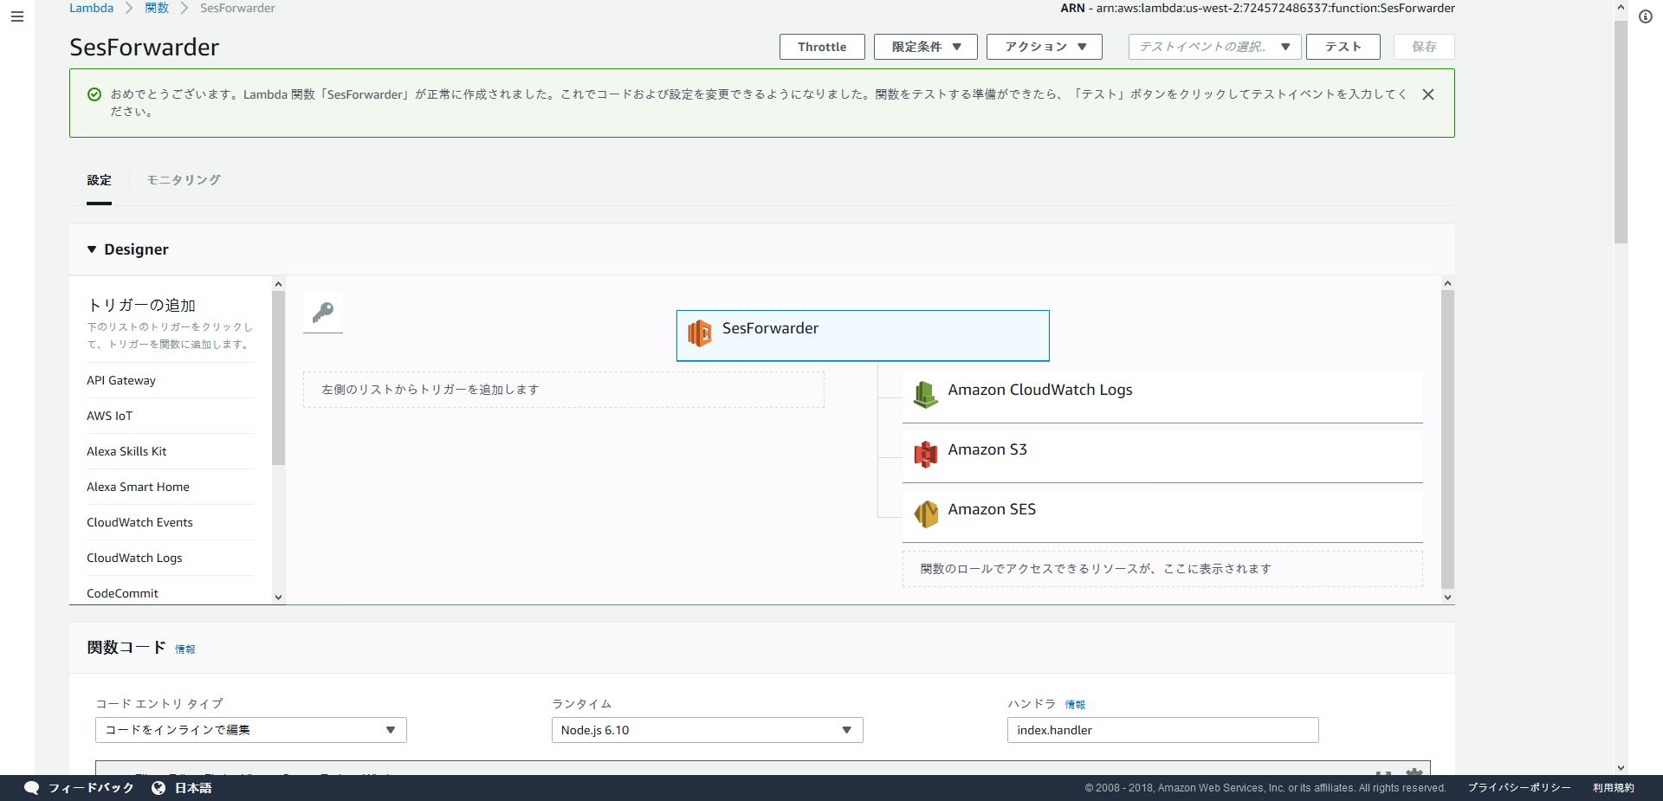
Task: Click the trigger list scroll-down arrow
Action: pos(278,597)
